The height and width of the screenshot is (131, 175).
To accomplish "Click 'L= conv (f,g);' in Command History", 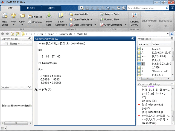I will (x=150, y=101).
